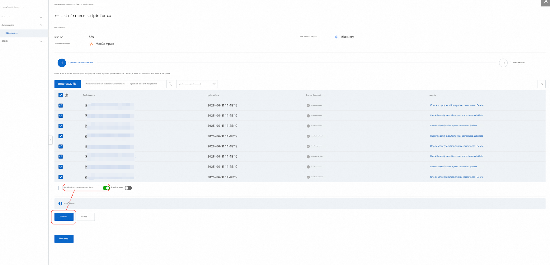
Task: Click the Source Script List breadcrumb
Action: point(88,5)
